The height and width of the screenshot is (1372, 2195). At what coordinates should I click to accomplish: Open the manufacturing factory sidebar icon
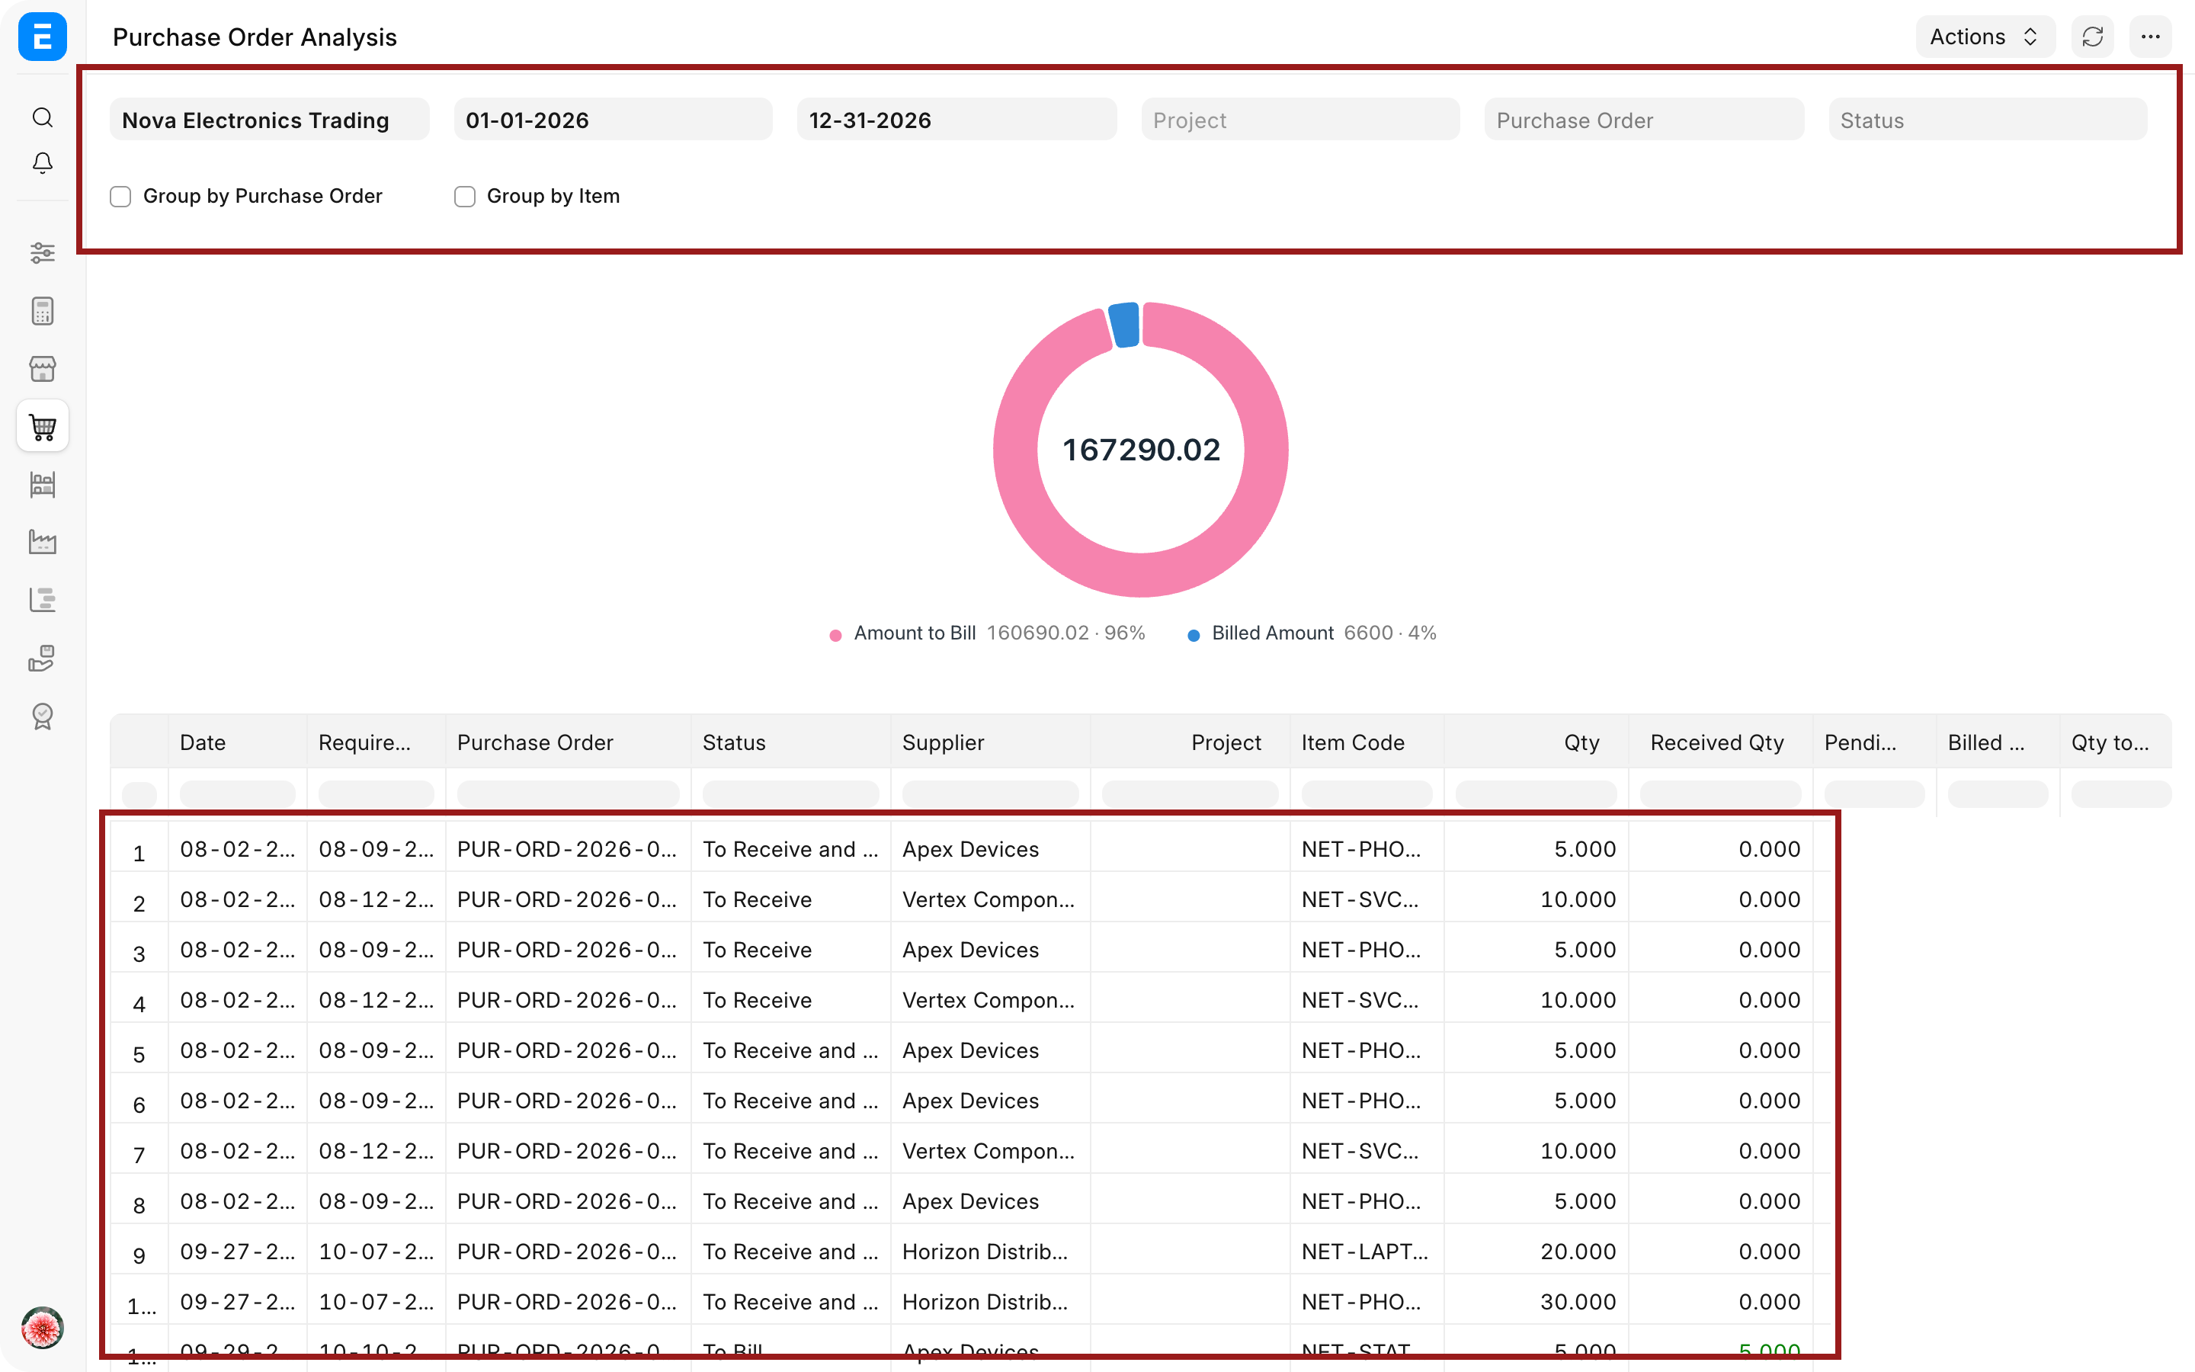[43, 542]
